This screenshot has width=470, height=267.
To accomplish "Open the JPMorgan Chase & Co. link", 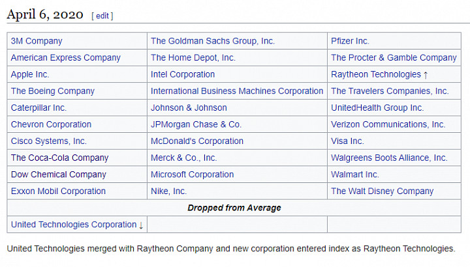I will (x=196, y=124).
